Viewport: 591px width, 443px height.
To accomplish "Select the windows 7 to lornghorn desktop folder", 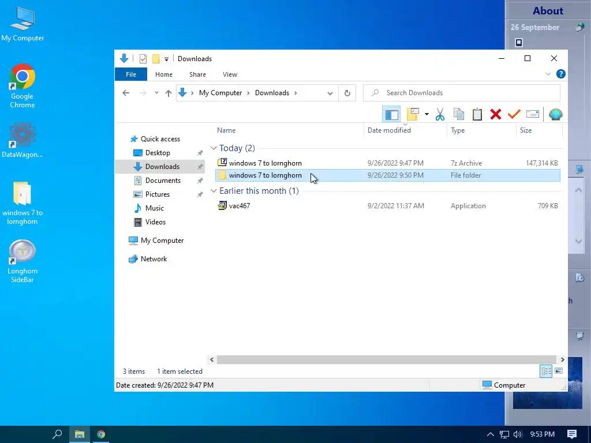I will tap(23, 204).
